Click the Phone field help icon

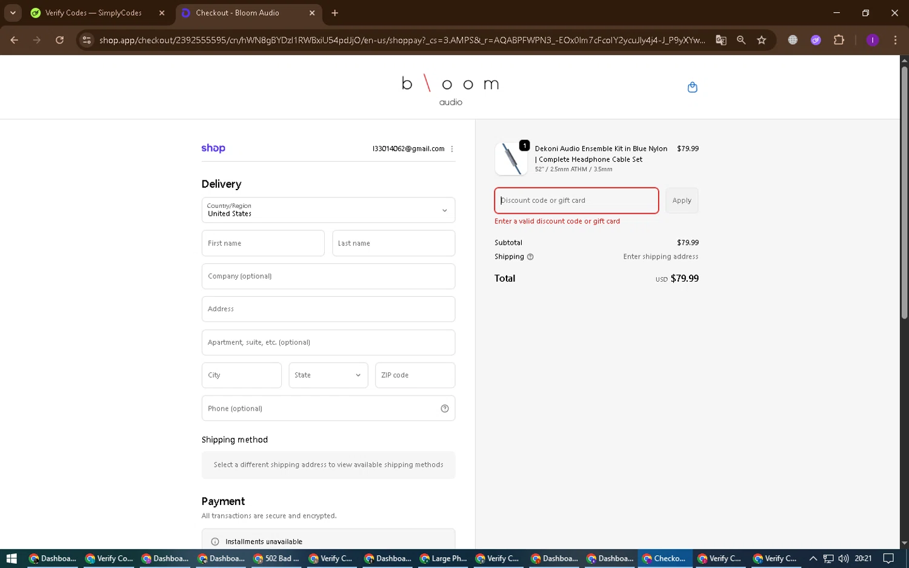[445, 409]
